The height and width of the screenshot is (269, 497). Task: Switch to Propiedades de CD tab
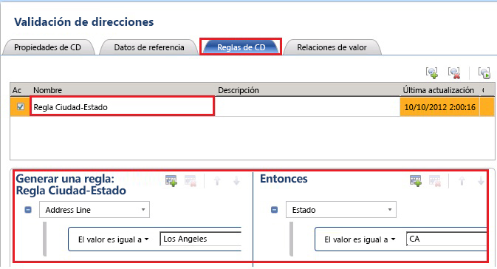[x=48, y=47]
